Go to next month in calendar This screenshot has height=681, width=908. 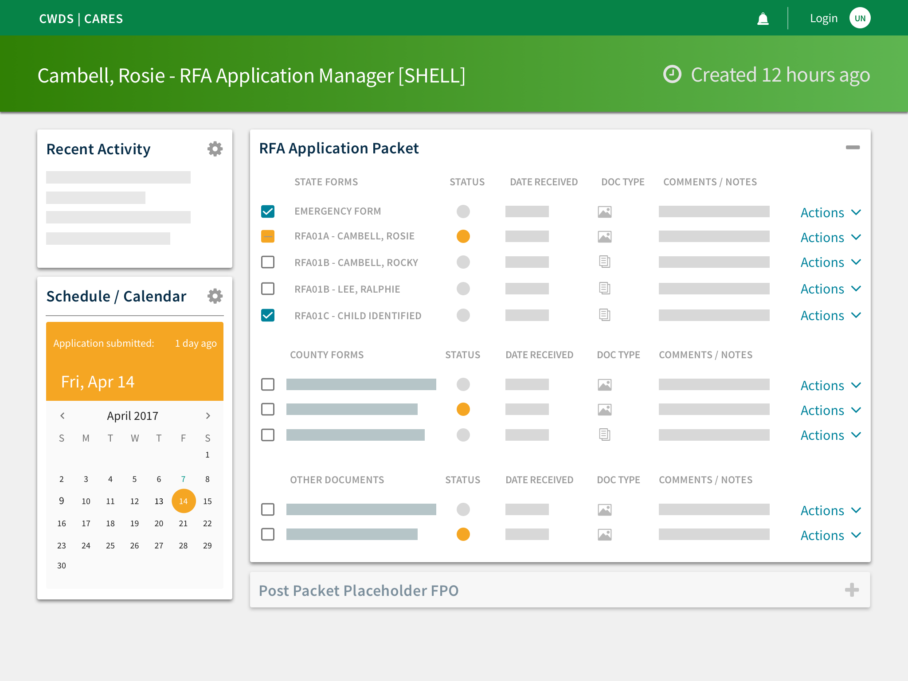click(x=207, y=416)
